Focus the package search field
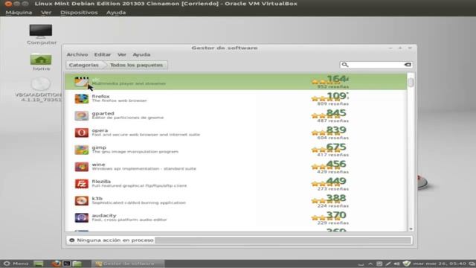The height and width of the screenshot is (268, 476). (x=376, y=65)
